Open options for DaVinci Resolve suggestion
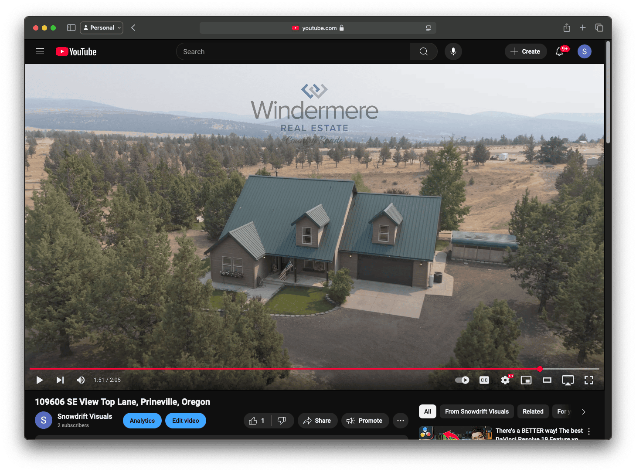636x472 pixels. coord(589,431)
